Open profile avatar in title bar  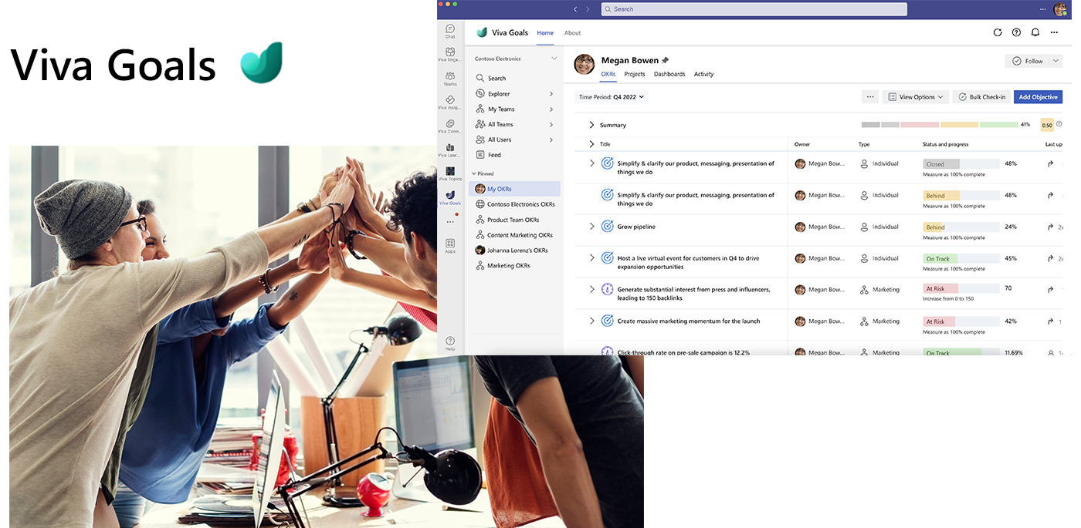tap(1060, 9)
